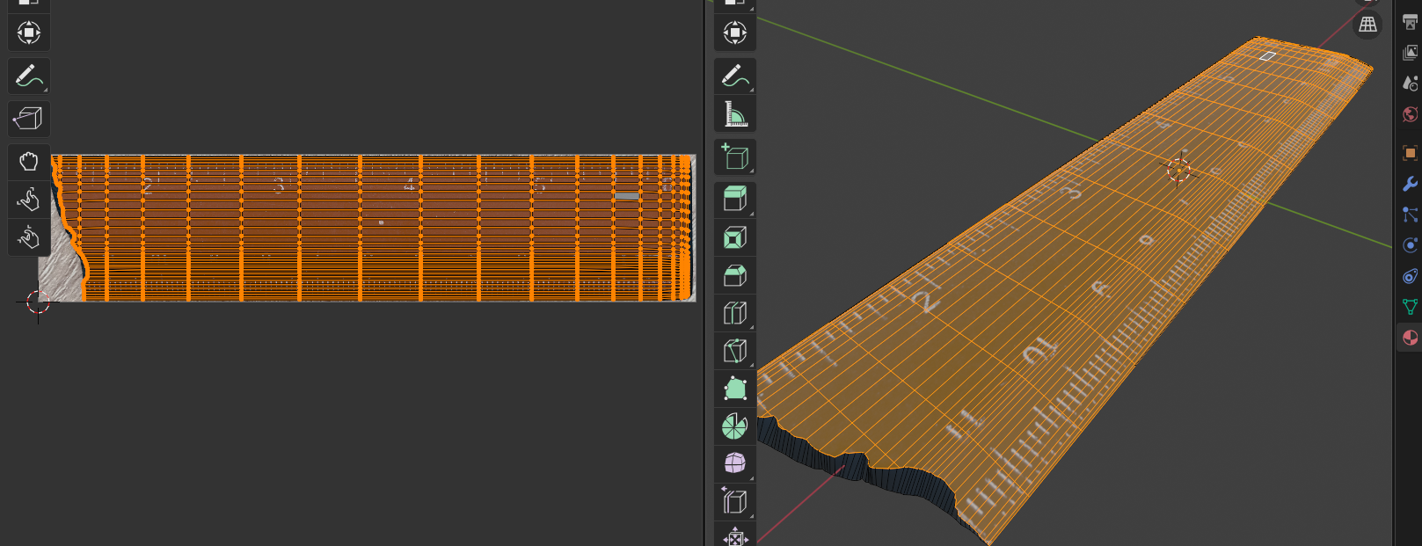Viewport: 1422px width, 546px height.
Task: Pick the UV Pinch tool
Action: coord(28,237)
